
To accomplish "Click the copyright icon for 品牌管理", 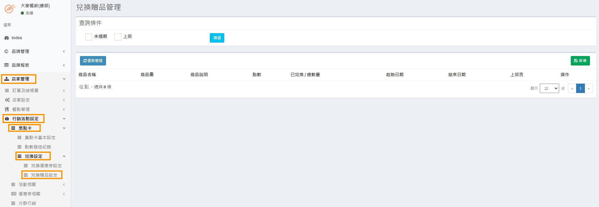I will point(6,51).
